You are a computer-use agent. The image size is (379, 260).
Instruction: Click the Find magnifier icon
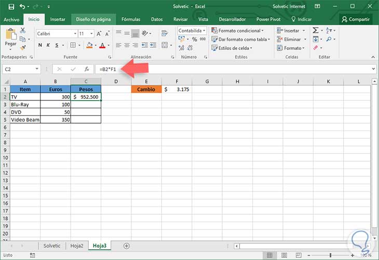[x=329, y=39]
